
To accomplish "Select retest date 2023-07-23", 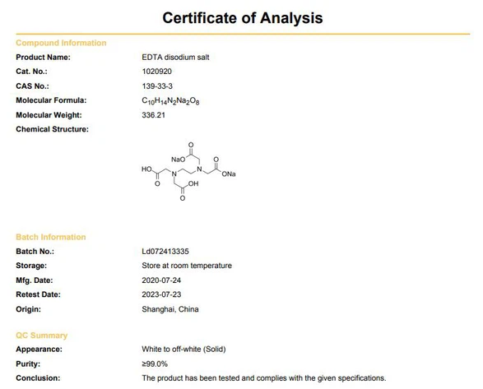I will [x=161, y=294].
